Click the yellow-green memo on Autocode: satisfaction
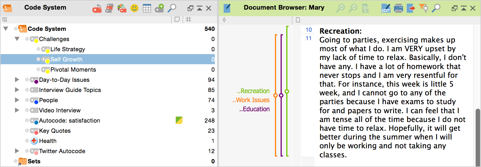Image resolution: width=481 pixels, height=167 pixels. [x=179, y=120]
